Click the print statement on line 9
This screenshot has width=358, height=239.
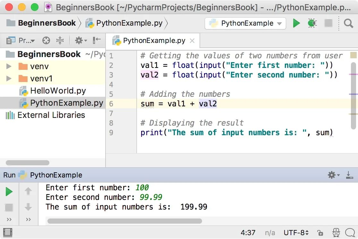click(x=237, y=133)
